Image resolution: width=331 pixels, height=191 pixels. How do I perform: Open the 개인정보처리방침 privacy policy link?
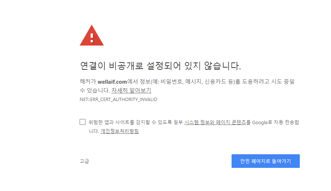point(120,131)
